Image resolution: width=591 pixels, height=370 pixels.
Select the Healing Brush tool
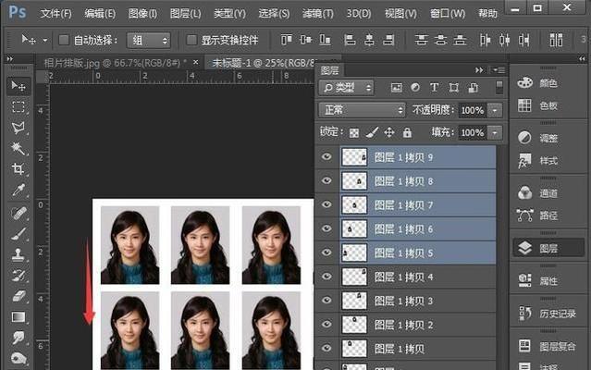[x=18, y=214]
